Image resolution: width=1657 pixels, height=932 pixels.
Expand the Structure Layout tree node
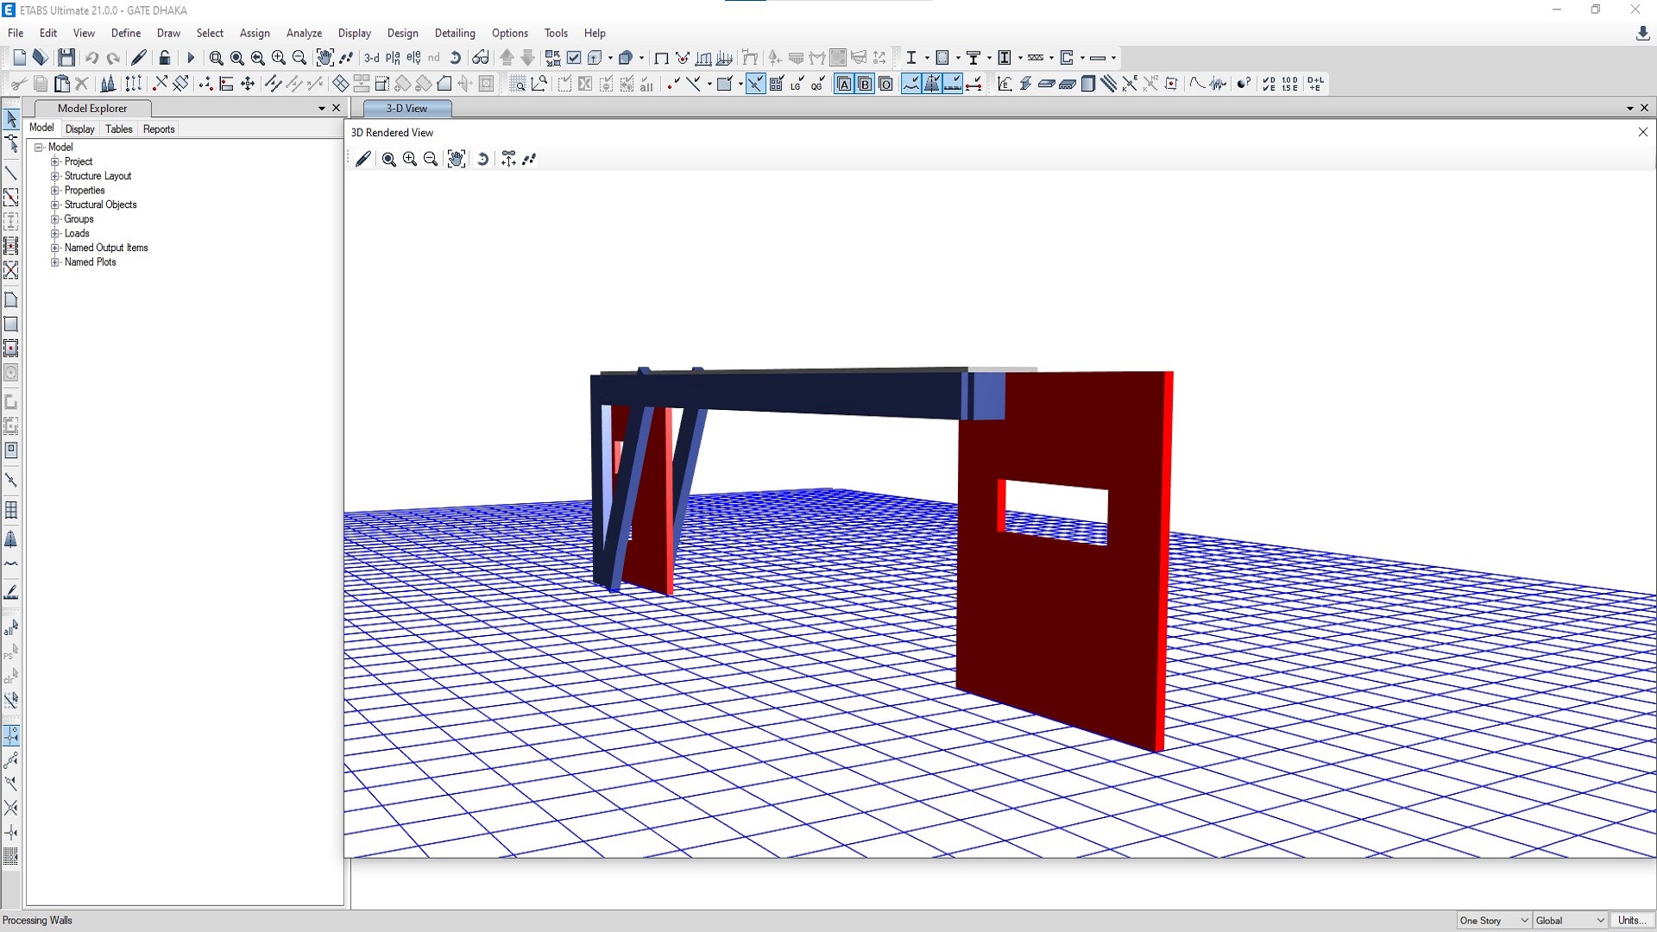click(55, 176)
